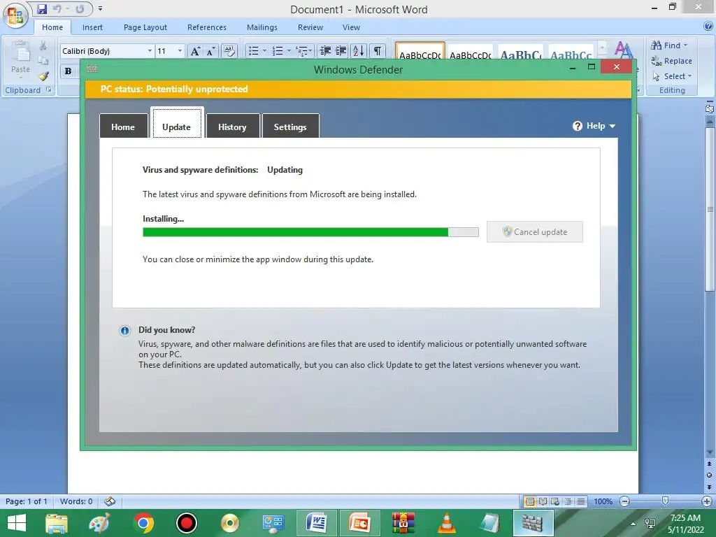Click the Cut scissors icon
Image resolution: width=716 pixels, height=537 pixels.
coord(43,45)
